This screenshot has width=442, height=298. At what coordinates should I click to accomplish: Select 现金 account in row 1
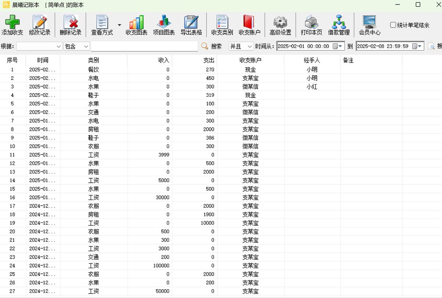250,70
